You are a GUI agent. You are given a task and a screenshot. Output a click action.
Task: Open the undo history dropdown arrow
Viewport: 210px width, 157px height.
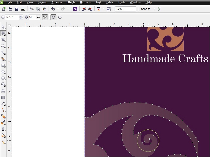pos(58,9)
